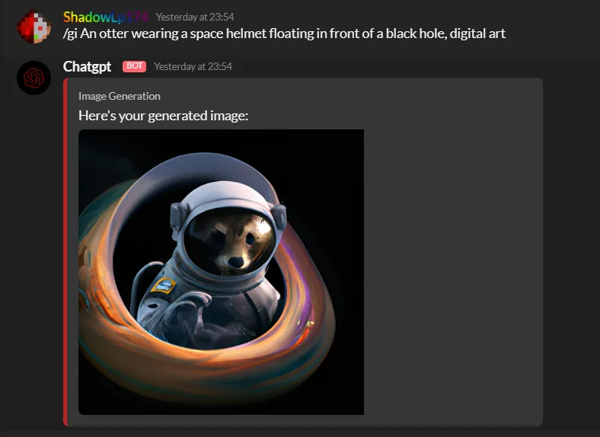Click the Image Generation embed label
The image size is (600, 437).
point(120,96)
